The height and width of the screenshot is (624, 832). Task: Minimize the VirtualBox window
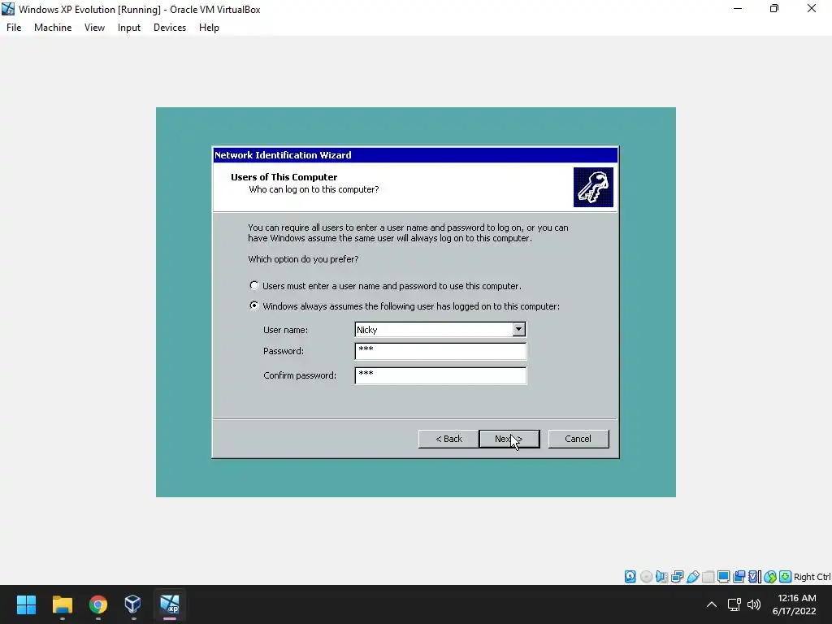738,8
